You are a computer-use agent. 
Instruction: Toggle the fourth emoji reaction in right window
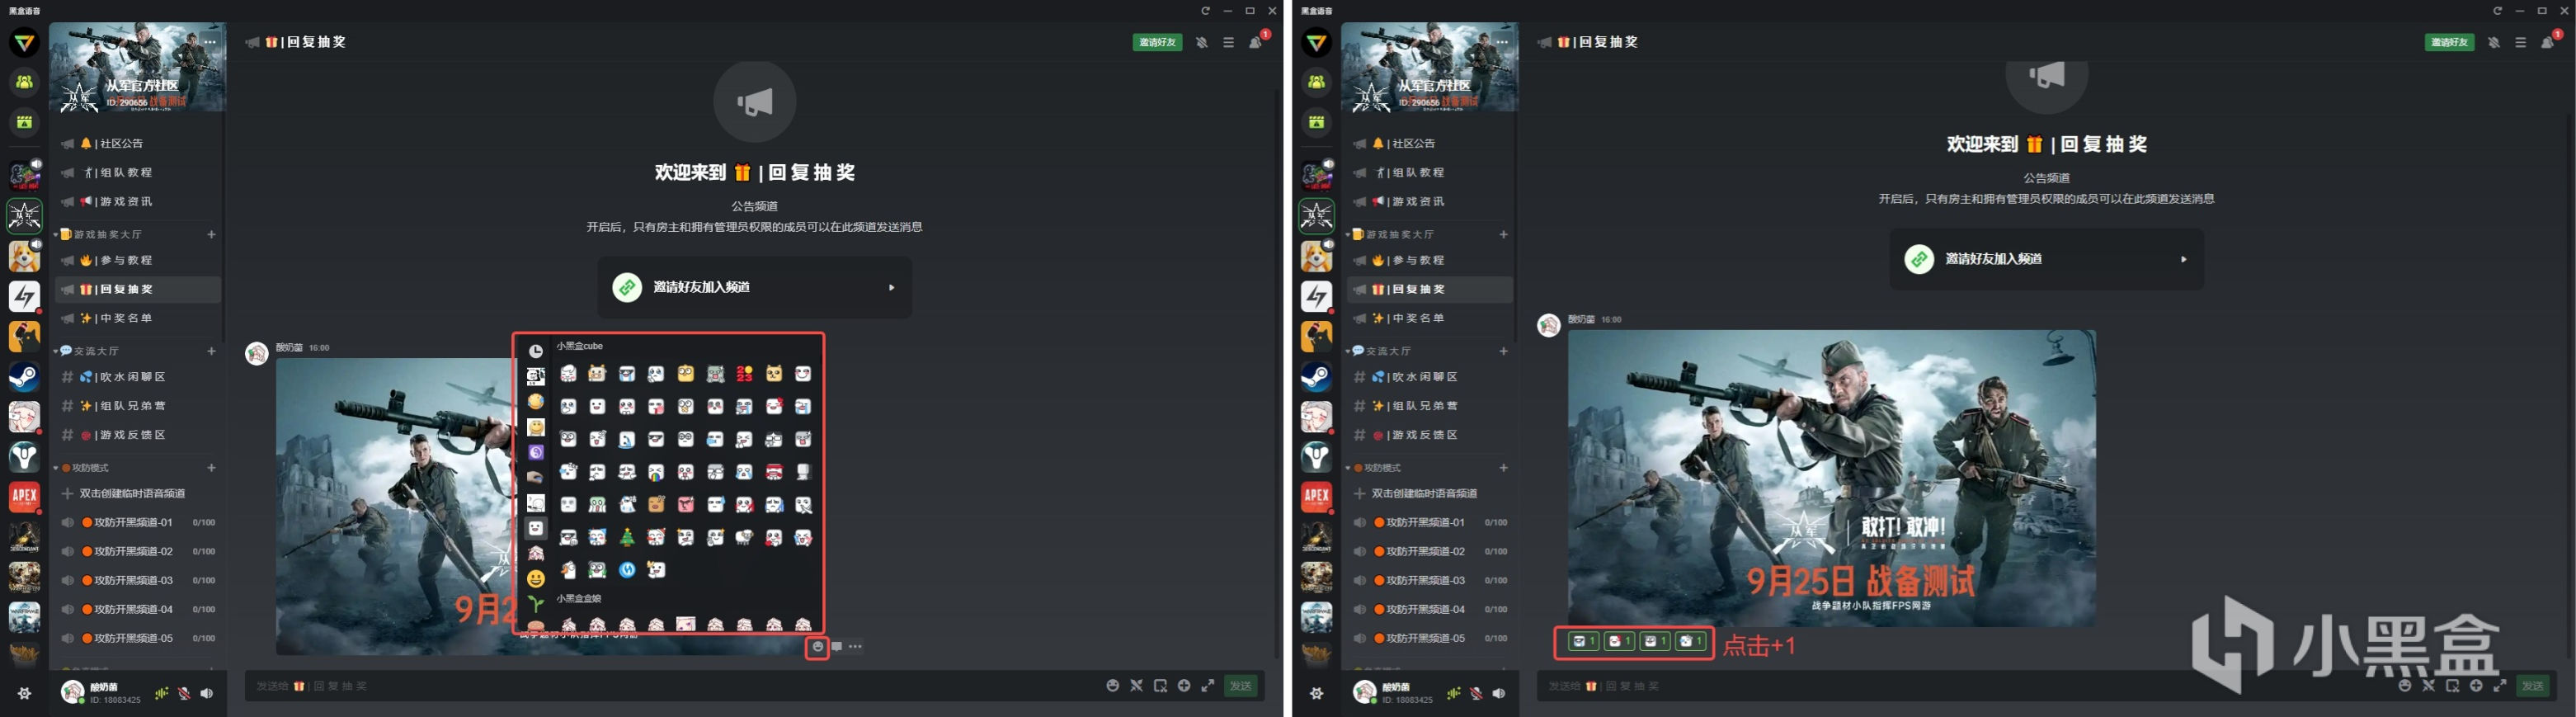pos(1691,642)
